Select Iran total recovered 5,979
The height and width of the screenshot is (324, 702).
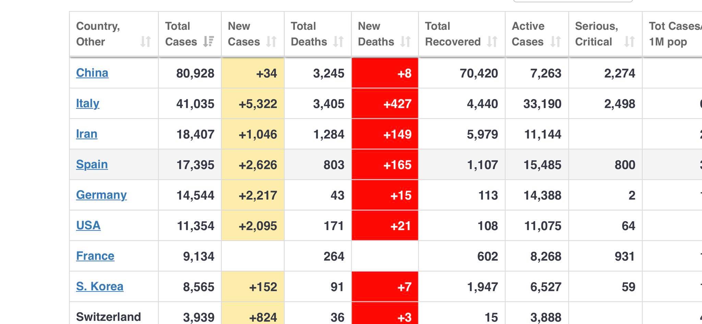pyautogui.click(x=483, y=134)
